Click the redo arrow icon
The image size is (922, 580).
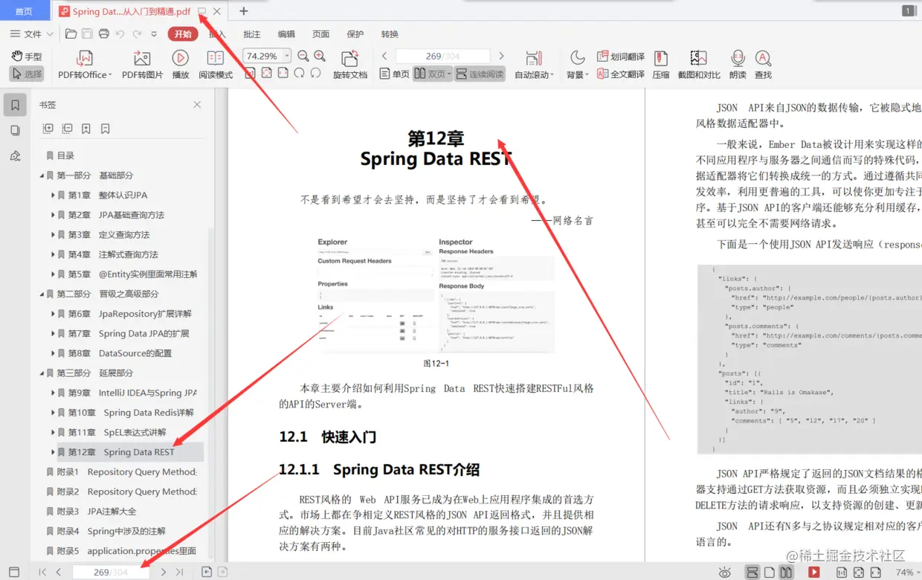coord(137,33)
